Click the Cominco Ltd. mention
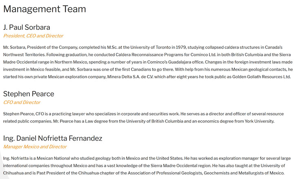 coord(203,55)
